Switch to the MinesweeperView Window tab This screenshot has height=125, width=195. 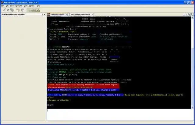tap(80, 15)
